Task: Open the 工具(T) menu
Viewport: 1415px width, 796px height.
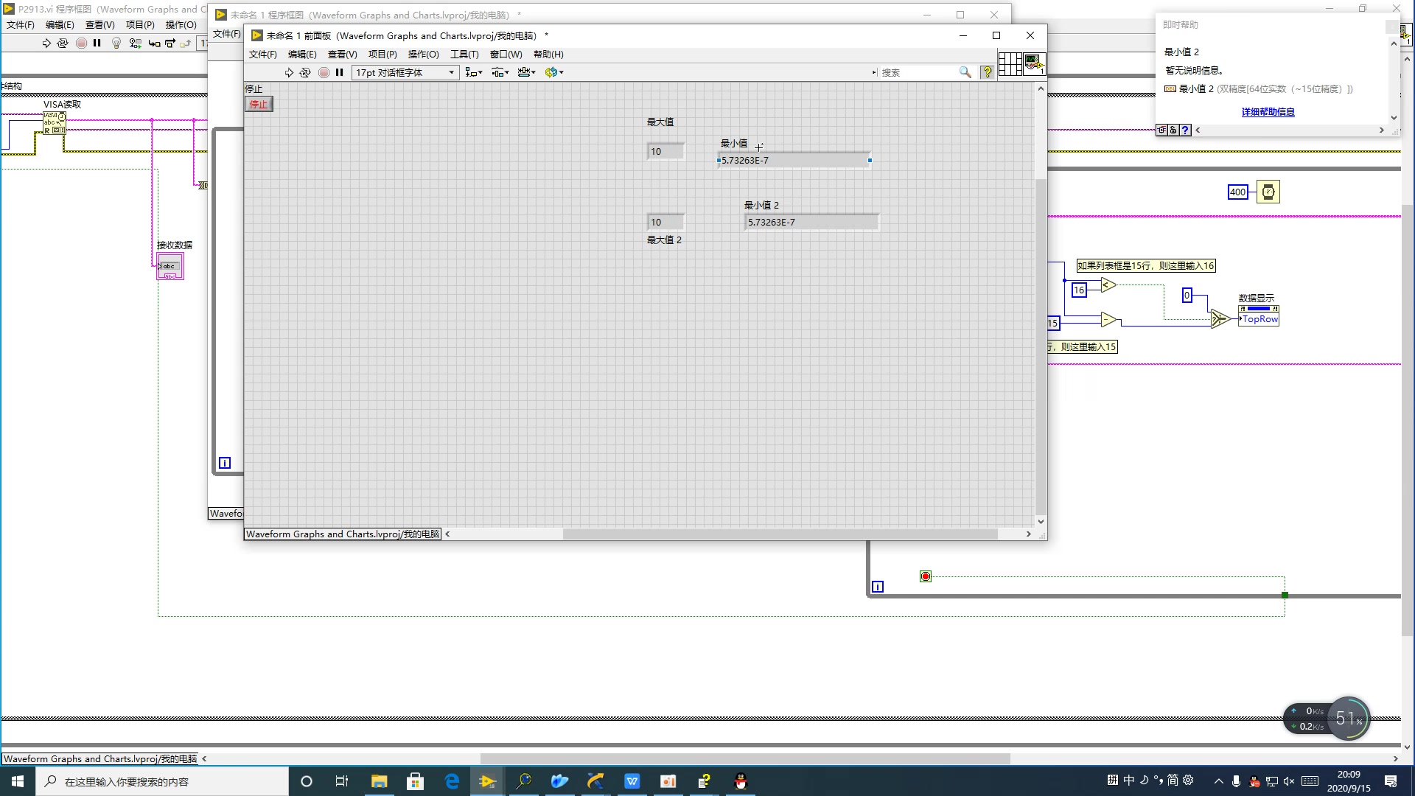Action: 464,55
